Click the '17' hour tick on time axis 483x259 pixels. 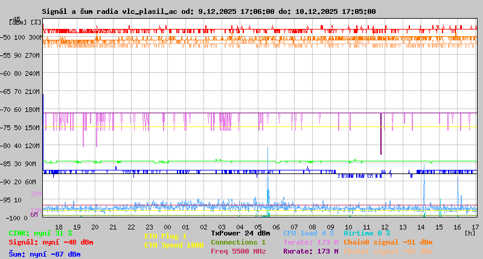click(475, 227)
